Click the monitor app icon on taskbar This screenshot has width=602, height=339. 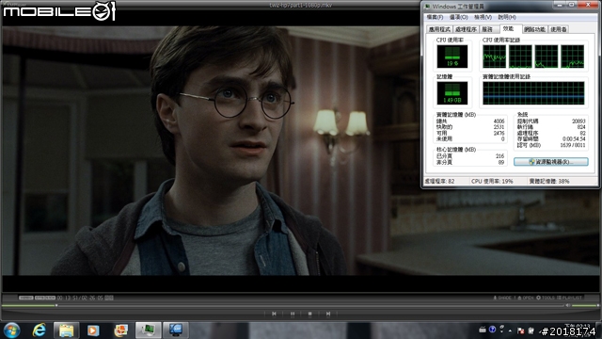click(x=176, y=331)
